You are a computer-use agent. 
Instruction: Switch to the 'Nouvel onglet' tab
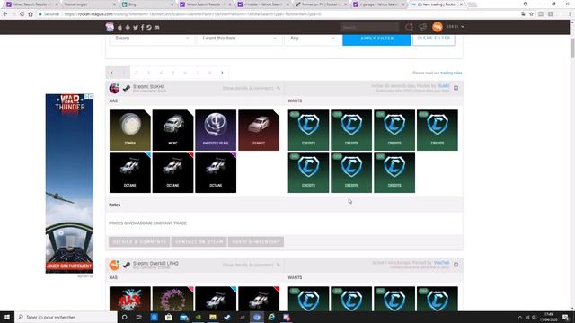(x=89, y=4)
